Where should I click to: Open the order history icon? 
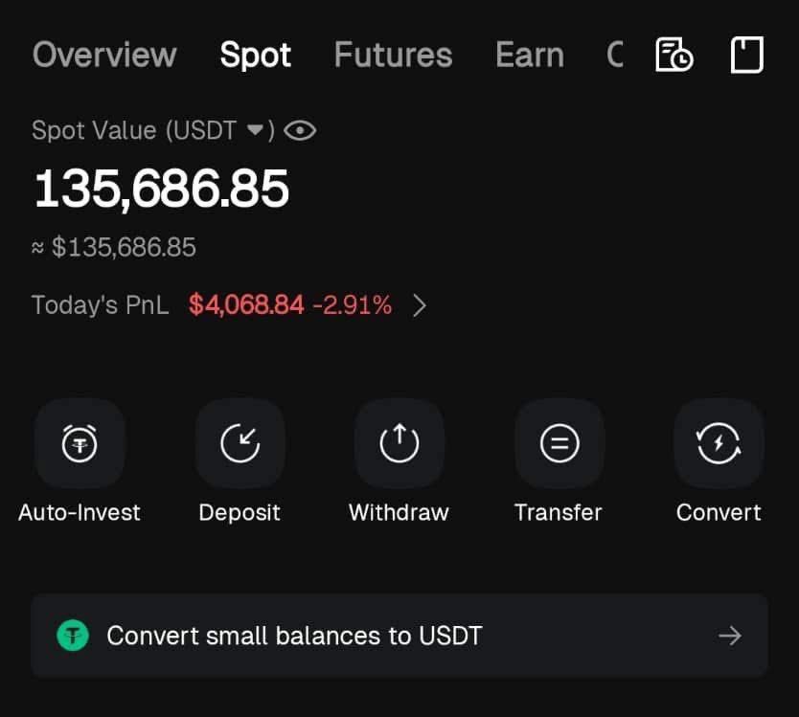coord(673,56)
